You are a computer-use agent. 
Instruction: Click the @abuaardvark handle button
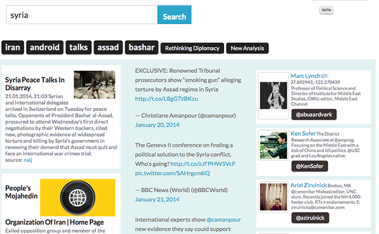[x=314, y=115]
